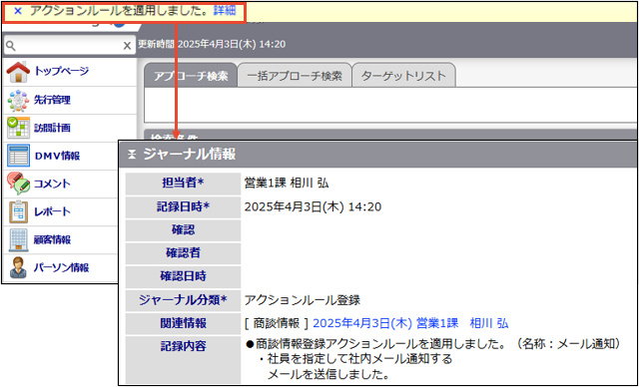Click the search magnifier icon
The width and height of the screenshot is (639, 387).
coord(11,46)
